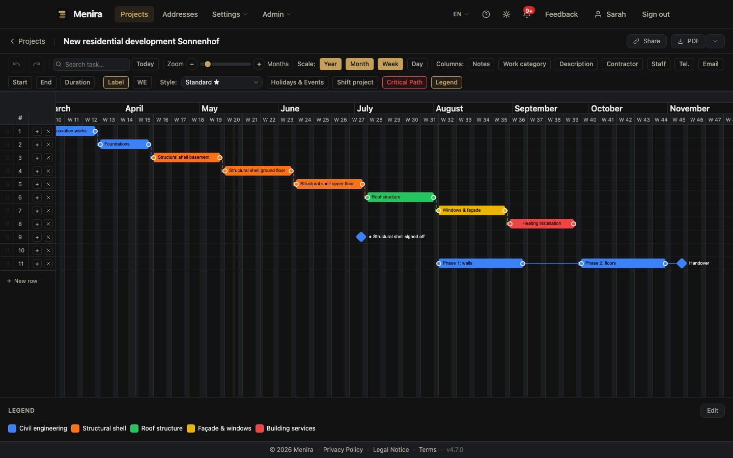Click the redo arrow icon
733x458 pixels.
click(x=37, y=64)
